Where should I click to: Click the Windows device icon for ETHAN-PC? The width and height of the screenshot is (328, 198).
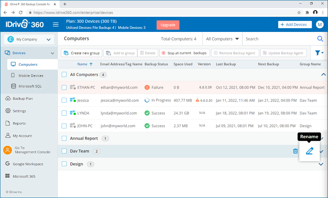[x=73, y=87]
